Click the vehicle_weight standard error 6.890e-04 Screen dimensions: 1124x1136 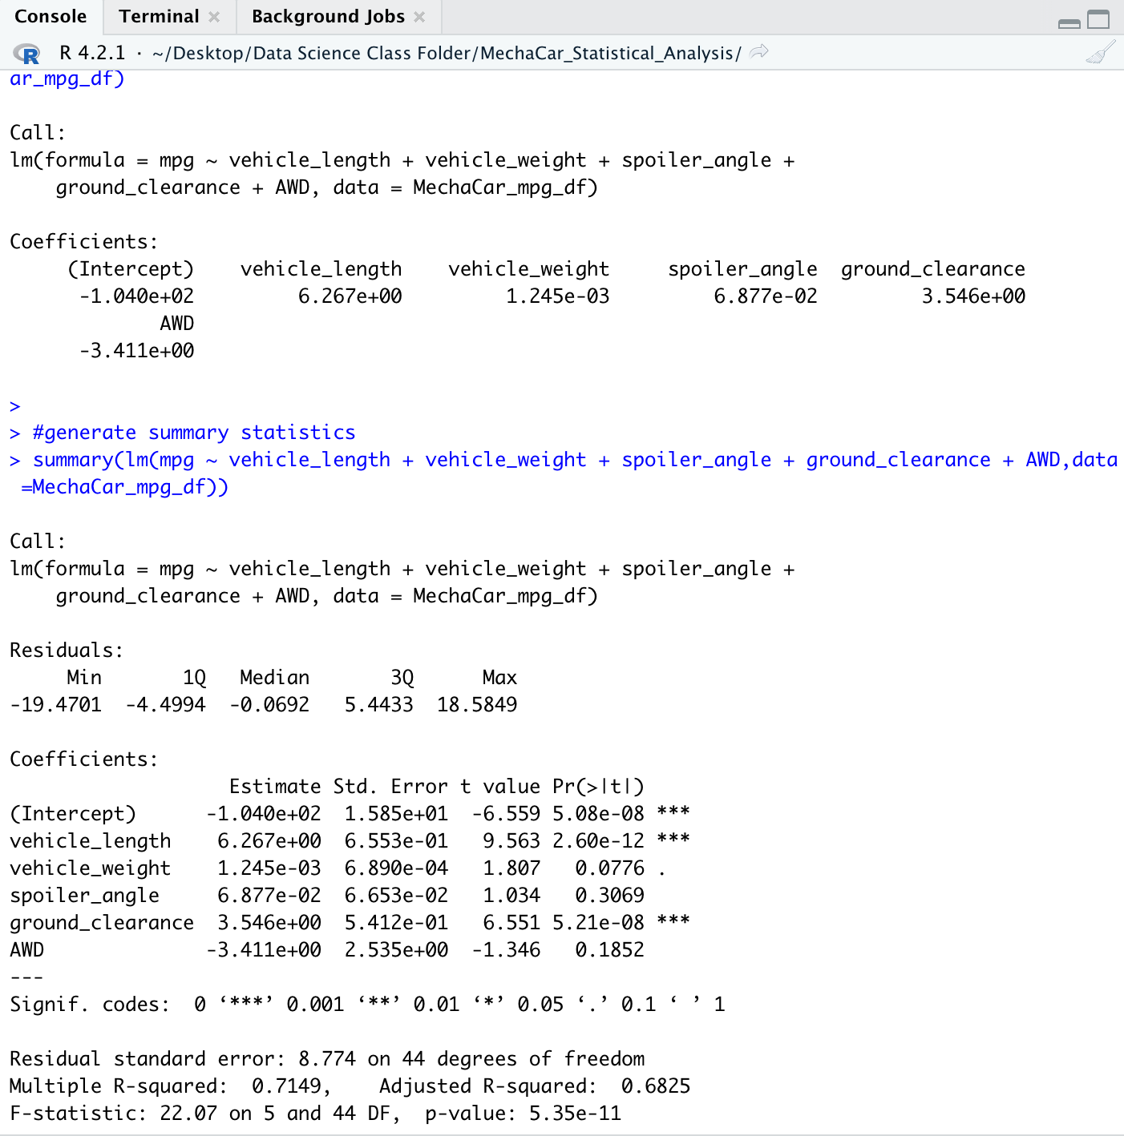(396, 868)
